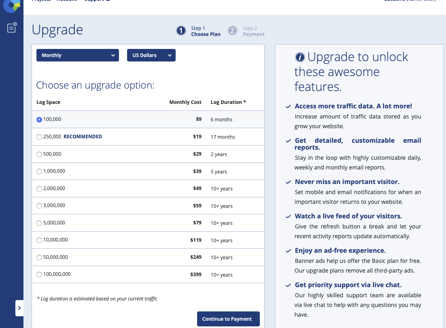
Task: Choose the 10,000,000 log space plan
Action: (39, 240)
